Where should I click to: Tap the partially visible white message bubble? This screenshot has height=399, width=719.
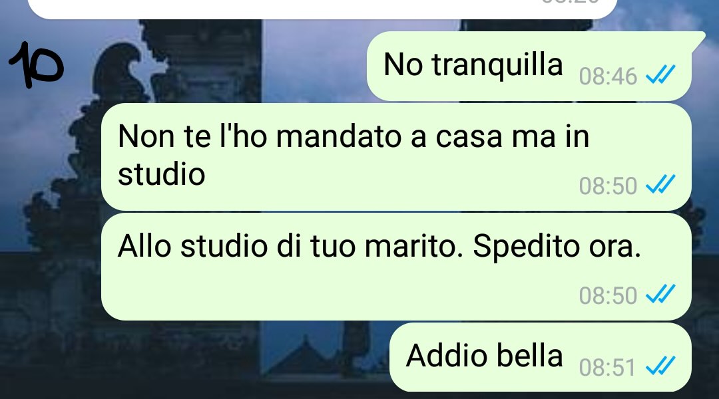[x=322, y=9]
